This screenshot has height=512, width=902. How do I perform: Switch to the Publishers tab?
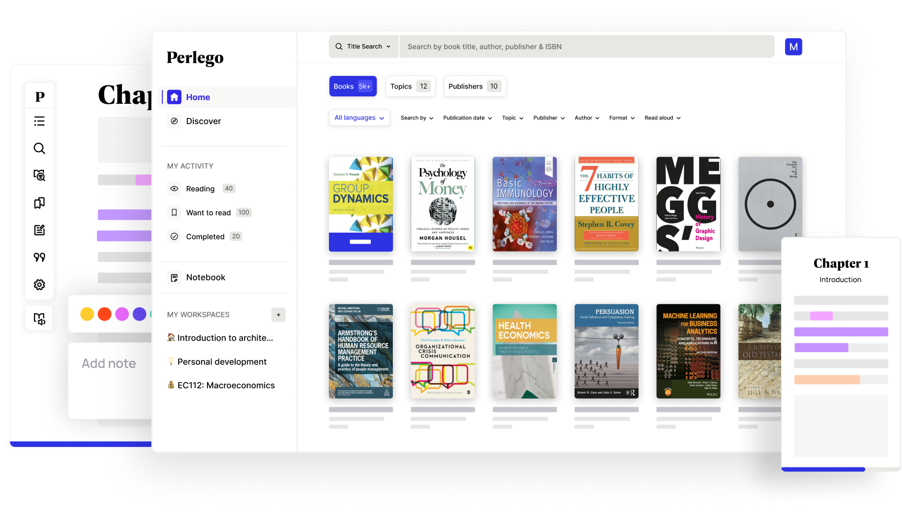click(474, 86)
